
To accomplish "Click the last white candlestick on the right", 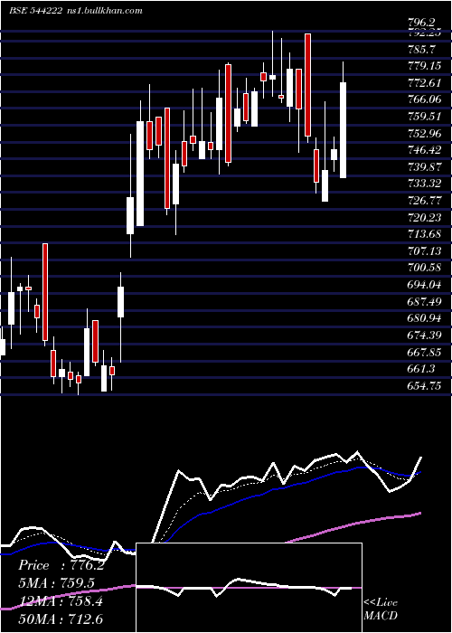I will pyautogui.click(x=343, y=130).
